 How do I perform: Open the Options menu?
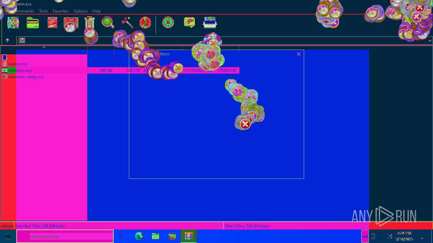81,11
